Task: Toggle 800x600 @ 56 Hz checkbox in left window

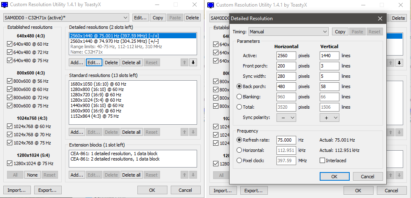Action: [x=10, y=81]
